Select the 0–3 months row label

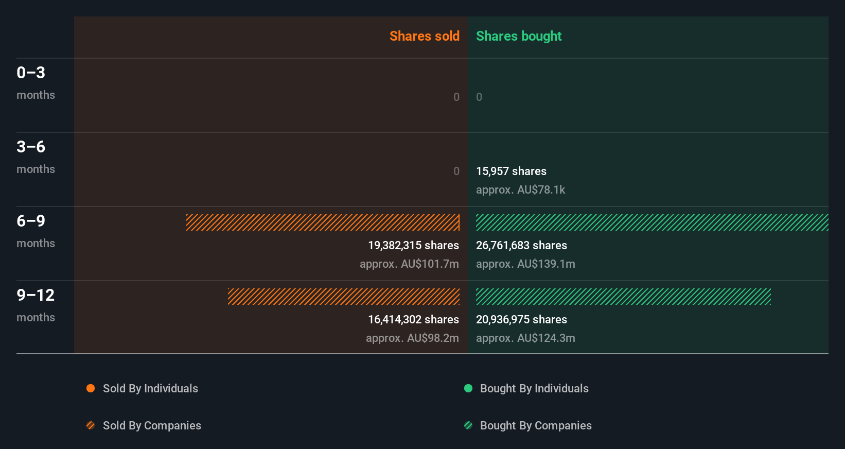36,83
